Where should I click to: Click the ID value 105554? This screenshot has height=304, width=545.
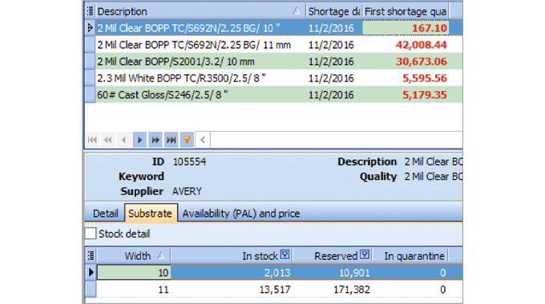coord(189,162)
